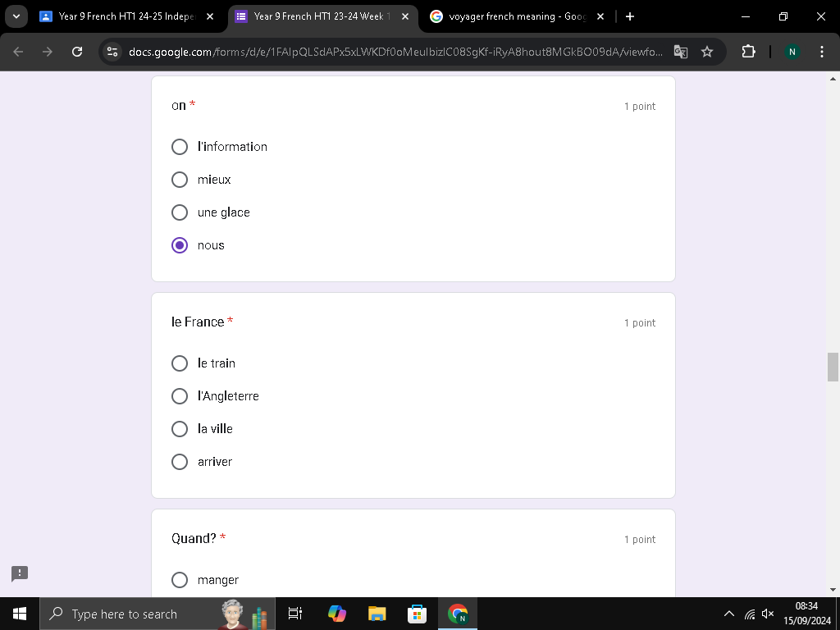Screen dimensions: 840x630
Task: Close the Year 9 French HT1 23-24 tab
Action: (405, 16)
